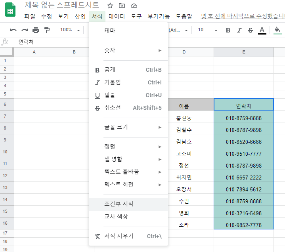Click the cell 010-9852-7778
This screenshot has height=252, width=285.
coord(244,223)
